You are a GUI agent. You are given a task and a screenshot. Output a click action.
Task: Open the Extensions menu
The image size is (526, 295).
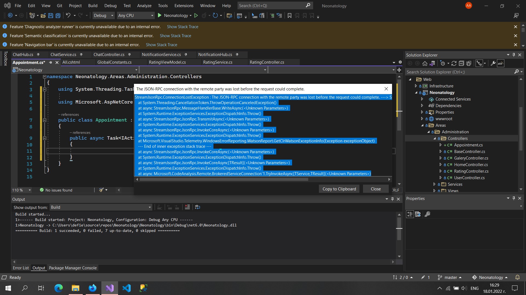pos(183,5)
